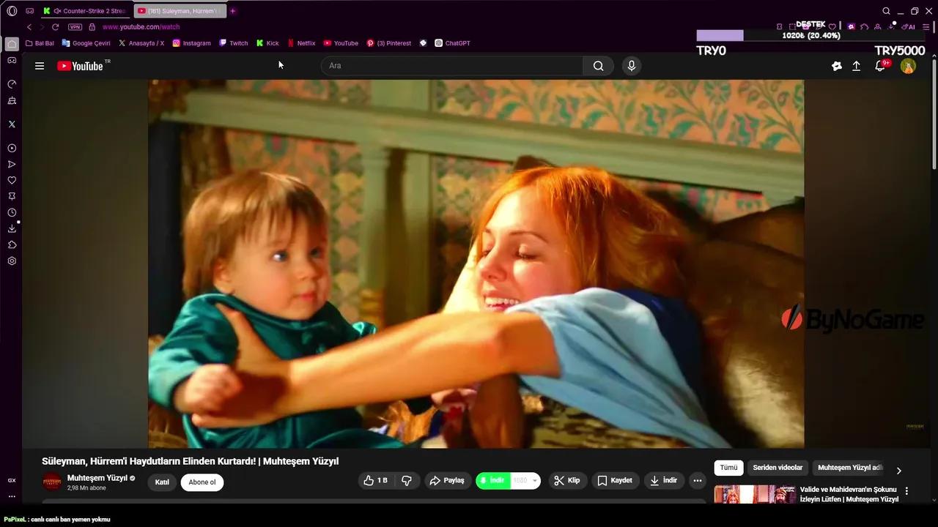Open sidebar settings gear
Screen dimensions: 938x527
pos(11,261)
